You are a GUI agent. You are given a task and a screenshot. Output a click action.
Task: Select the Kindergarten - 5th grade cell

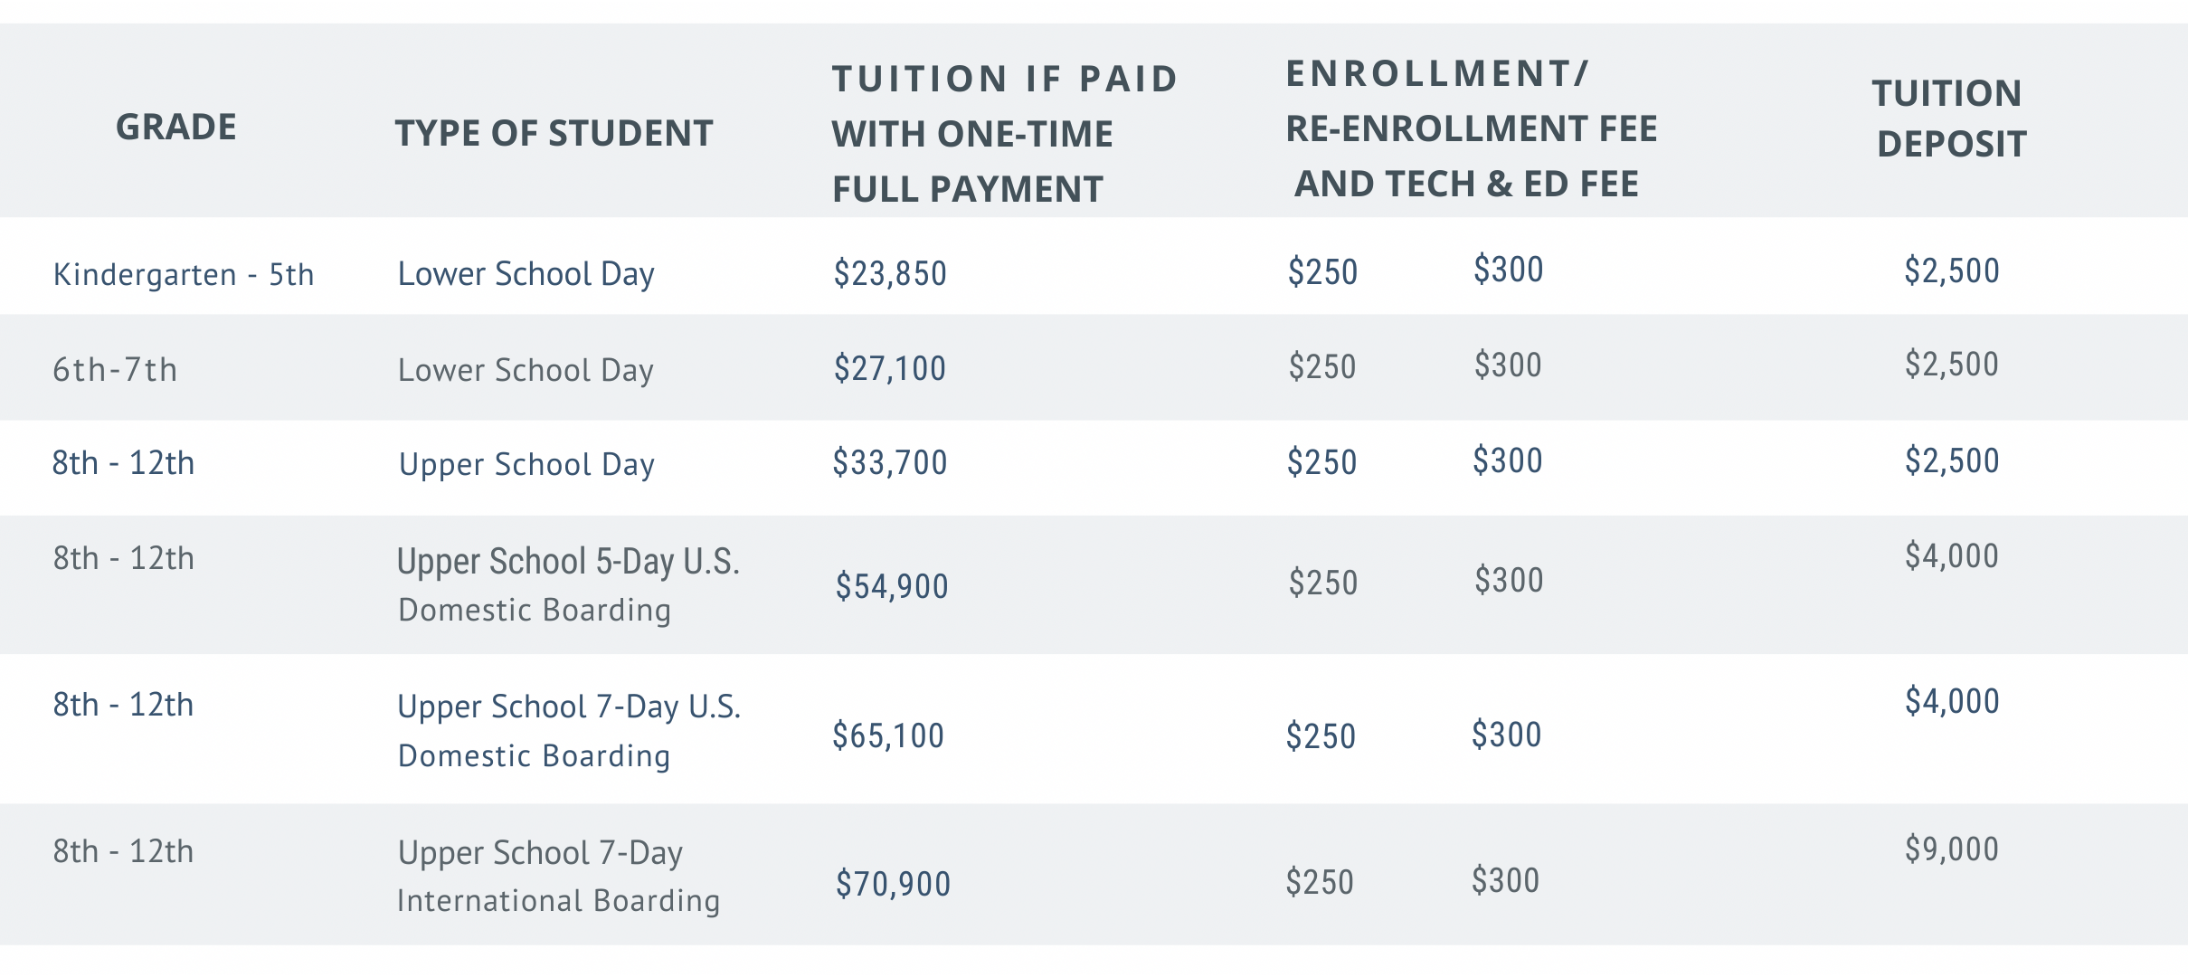(x=184, y=274)
